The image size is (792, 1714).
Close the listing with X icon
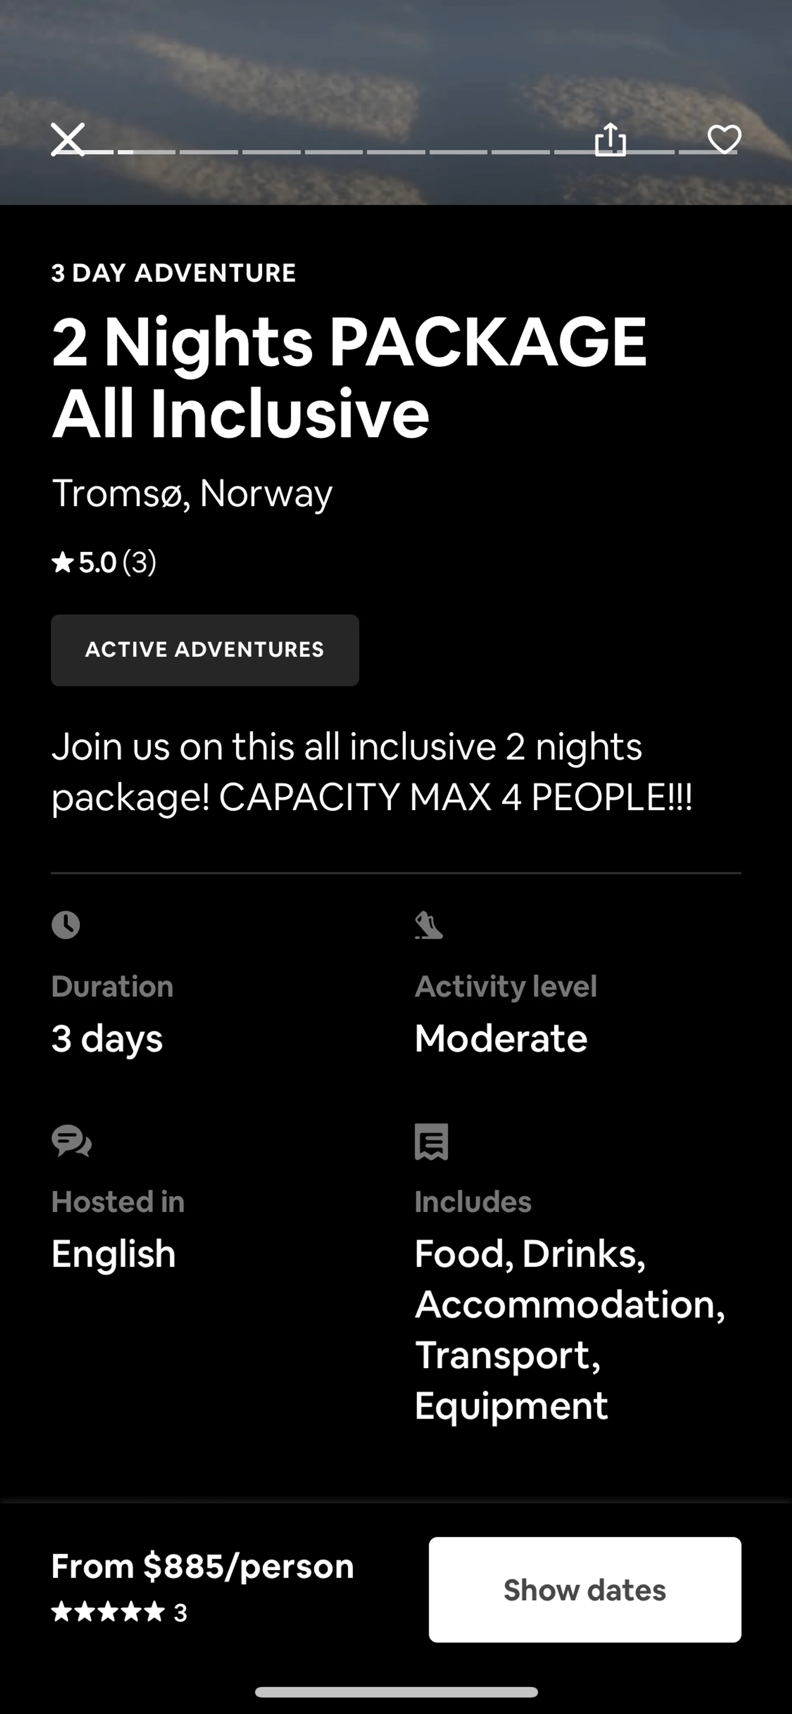[x=68, y=140]
